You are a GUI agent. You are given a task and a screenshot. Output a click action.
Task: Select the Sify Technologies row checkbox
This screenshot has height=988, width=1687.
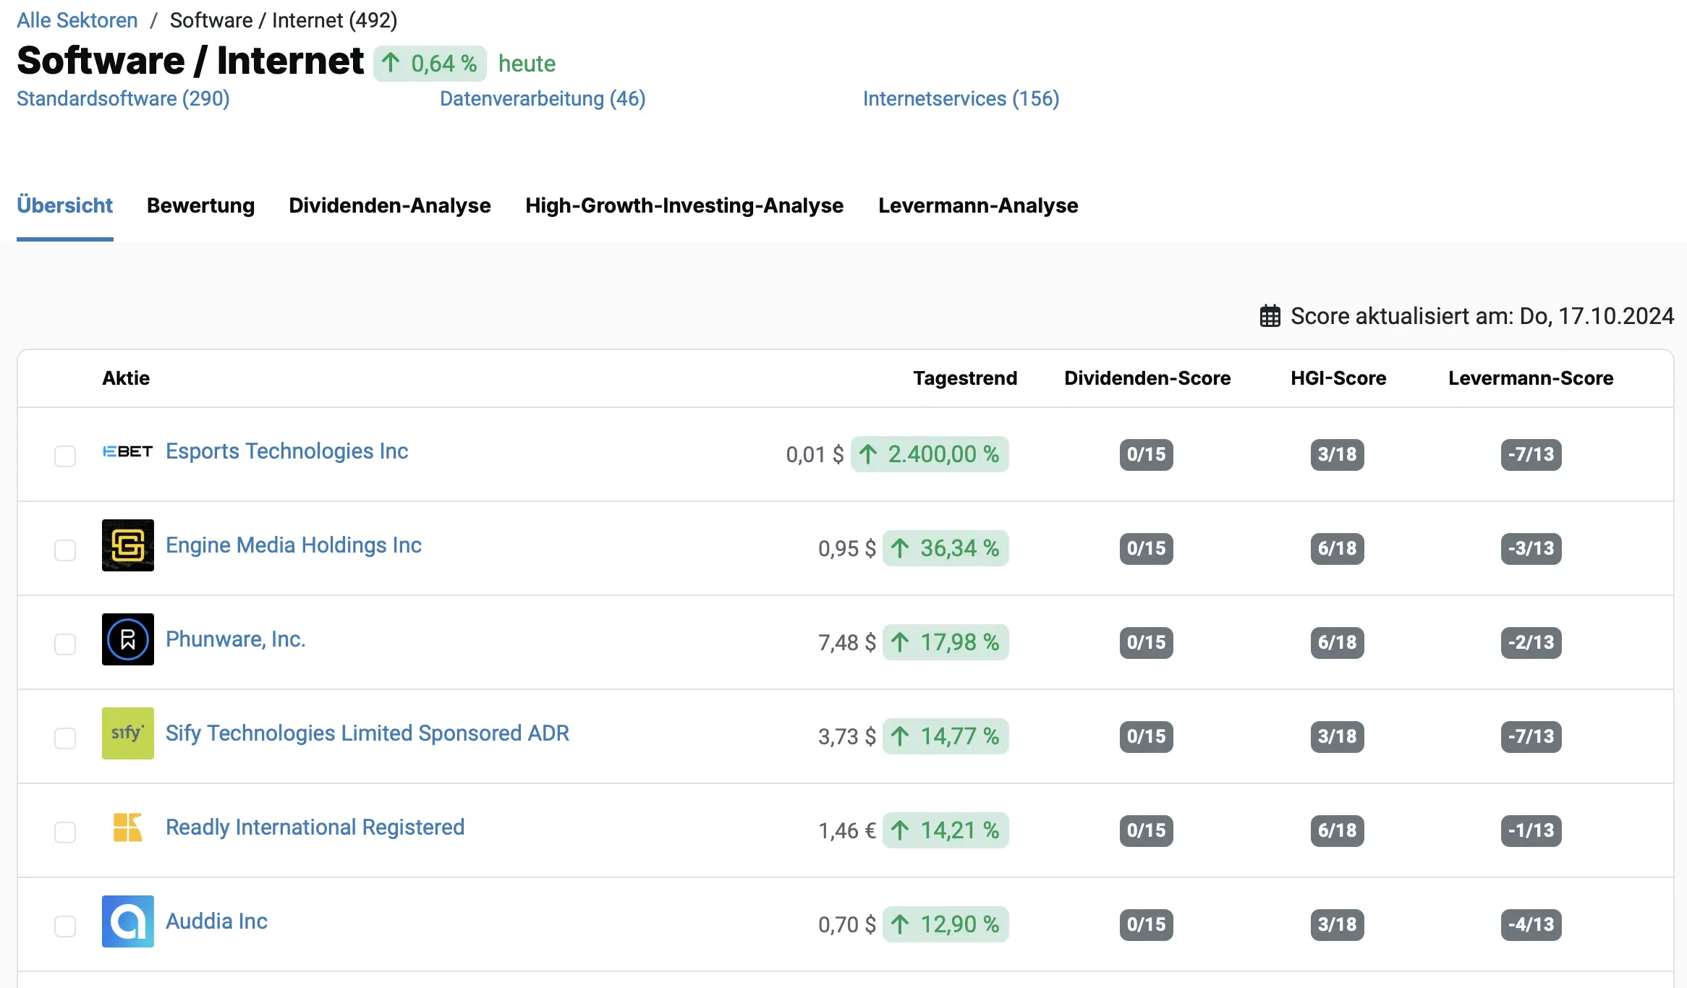[x=65, y=738]
